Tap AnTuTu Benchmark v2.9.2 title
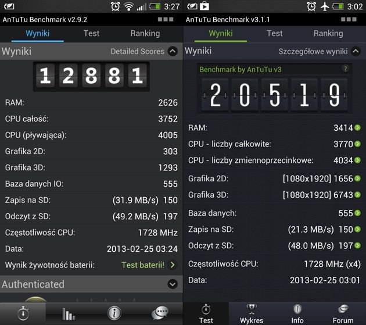This screenshot has width=366, height=325. tap(45, 19)
